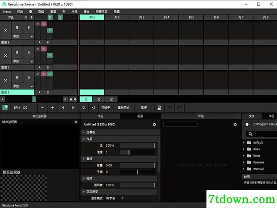The height and width of the screenshot is (208, 277).
Task: Decrease BPM with the minus button
Action: pos(42,108)
